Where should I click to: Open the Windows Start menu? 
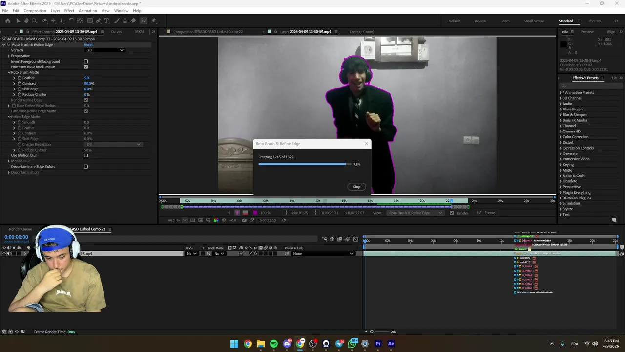tap(234, 344)
